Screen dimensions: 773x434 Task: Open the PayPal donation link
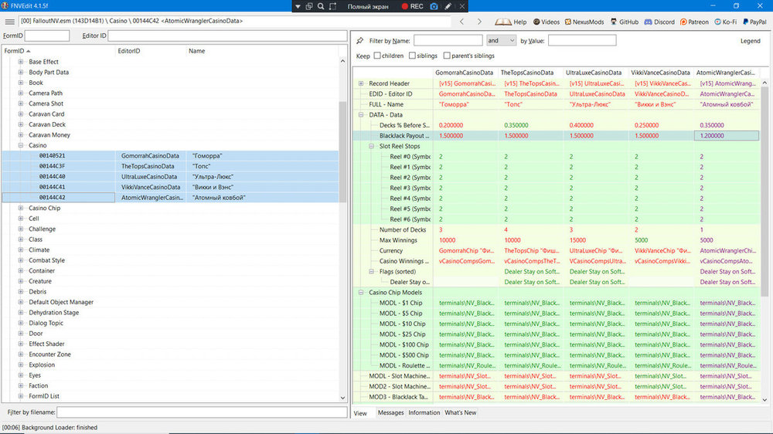click(x=754, y=22)
